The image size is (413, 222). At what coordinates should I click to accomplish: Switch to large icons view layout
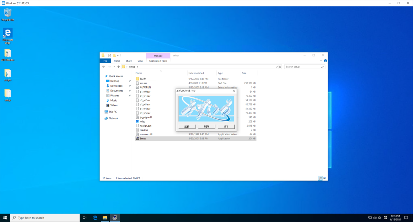click(325, 178)
